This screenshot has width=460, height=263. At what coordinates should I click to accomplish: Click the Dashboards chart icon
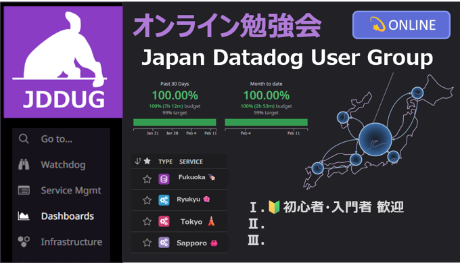pos(24,216)
